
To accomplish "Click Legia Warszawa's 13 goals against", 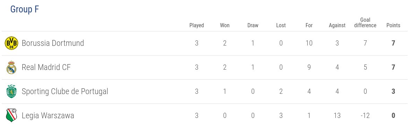I will tap(337, 116).
